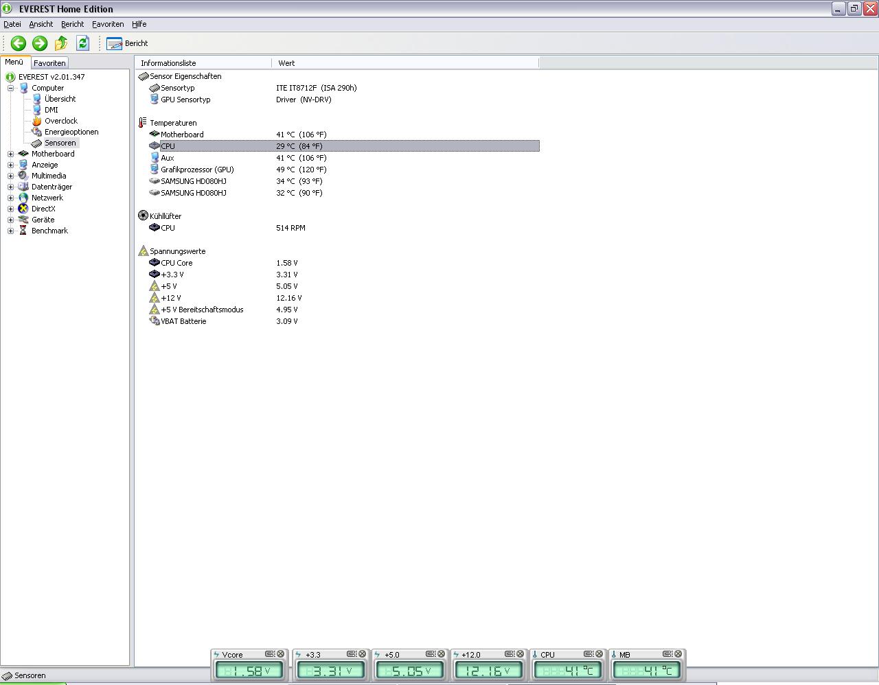This screenshot has width=879, height=685.
Task: Close the CPU temperature gadget
Action: (599, 654)
